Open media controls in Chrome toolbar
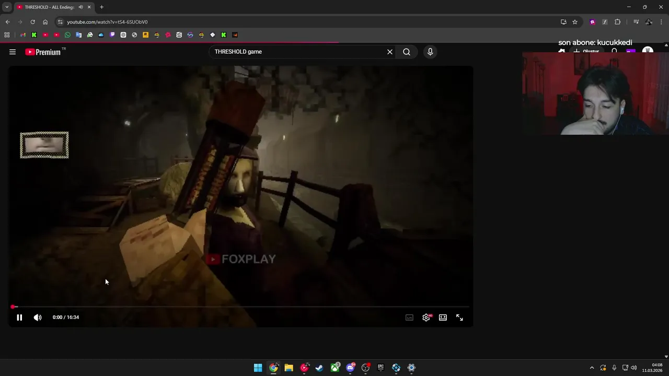Screen dimensions: 669x376 636,22
